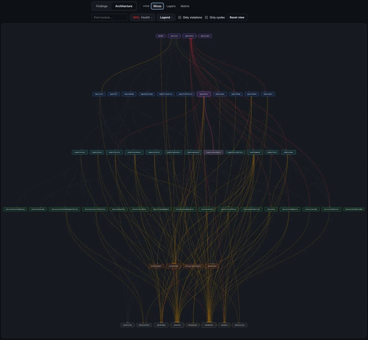The height and width of the screenshot is (340, 368).
Task: Select the features/recentEvents node
Action: 139,209
